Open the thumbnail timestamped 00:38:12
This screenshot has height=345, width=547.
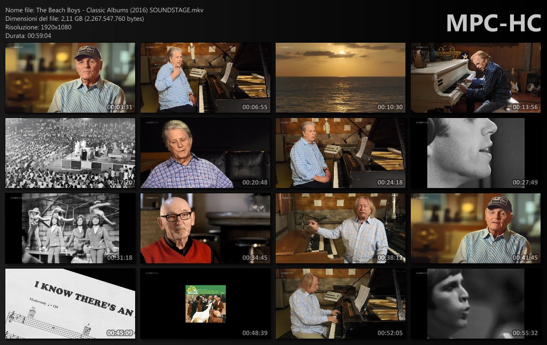click(340, 229)
